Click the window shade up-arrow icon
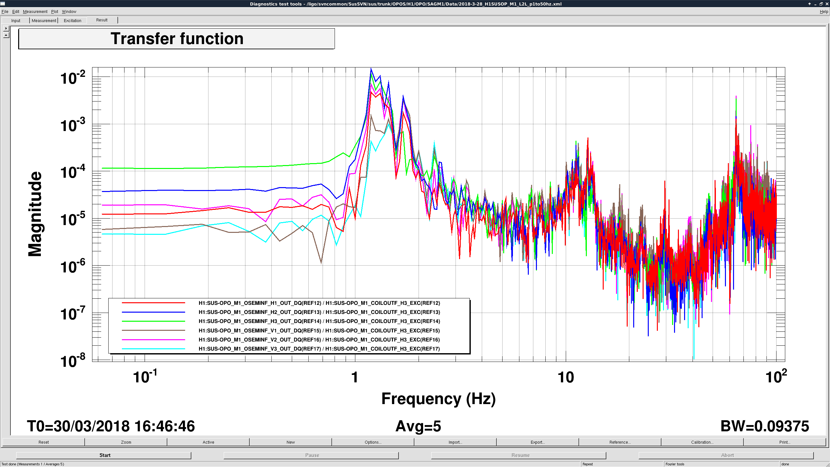Screen dimensions: 830x467 [809, 4]
